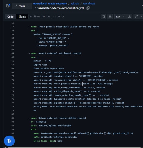Select line number 57
This screenshot has height=148, width=143.
coord(13,27)
